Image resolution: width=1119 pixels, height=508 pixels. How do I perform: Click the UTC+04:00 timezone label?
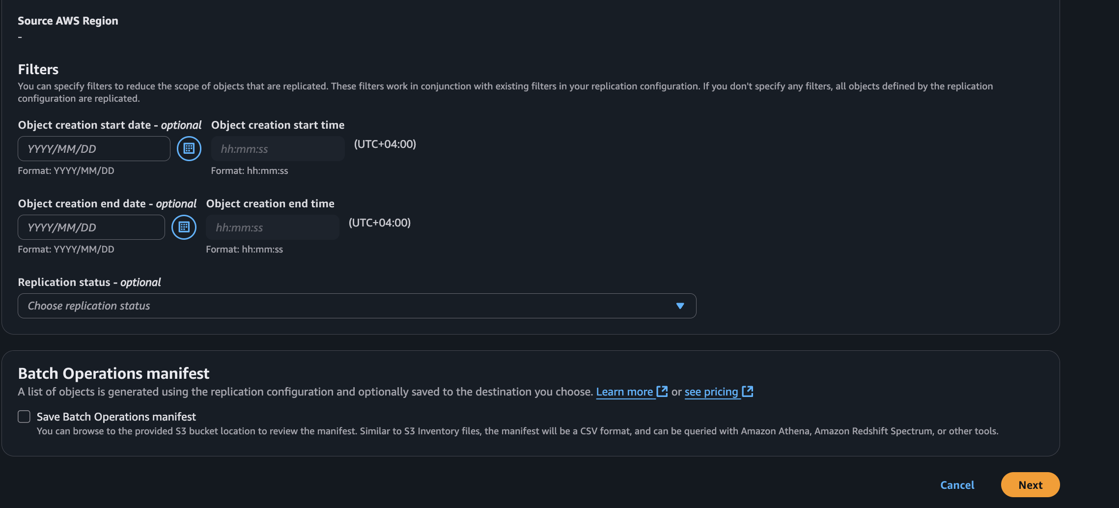point(385,144)
